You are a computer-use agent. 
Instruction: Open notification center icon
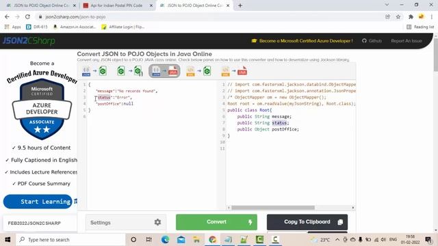[x=428, y=240]
